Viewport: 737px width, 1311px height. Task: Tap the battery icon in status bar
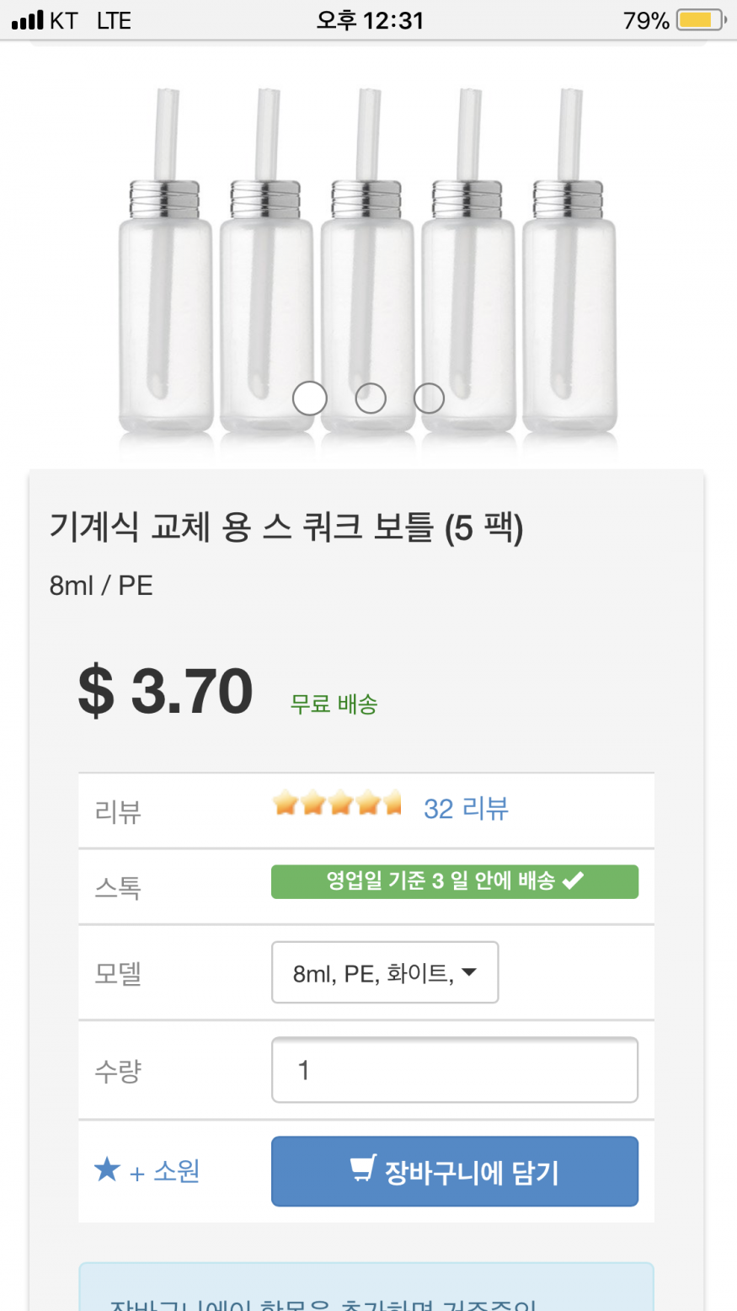pyautogui.click(x=700, y=20)
